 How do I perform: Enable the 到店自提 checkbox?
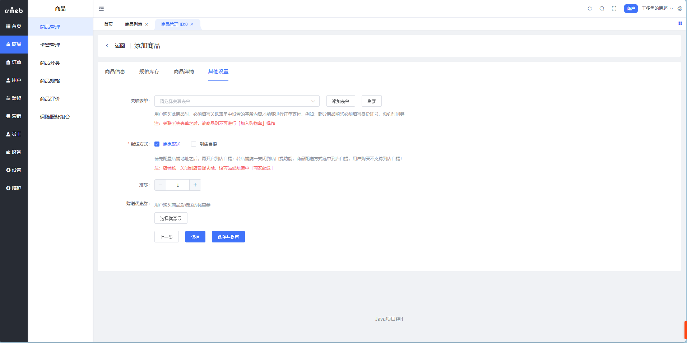coord(194,144)
